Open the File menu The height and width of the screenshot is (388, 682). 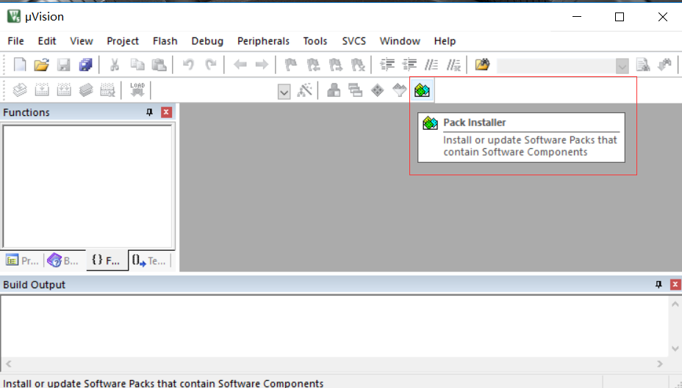point(15,41)
